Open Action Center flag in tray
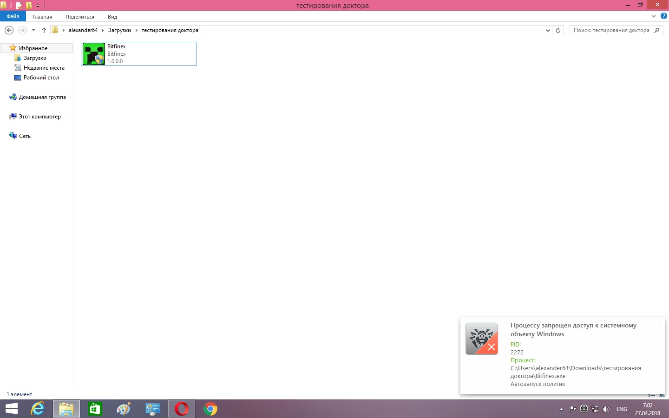 (573, 409)
